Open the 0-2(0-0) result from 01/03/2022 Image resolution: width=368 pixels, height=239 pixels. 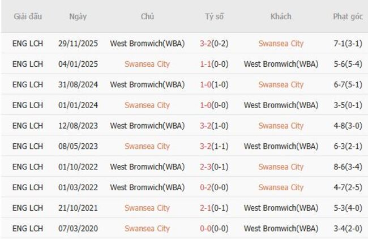point(214,187)
